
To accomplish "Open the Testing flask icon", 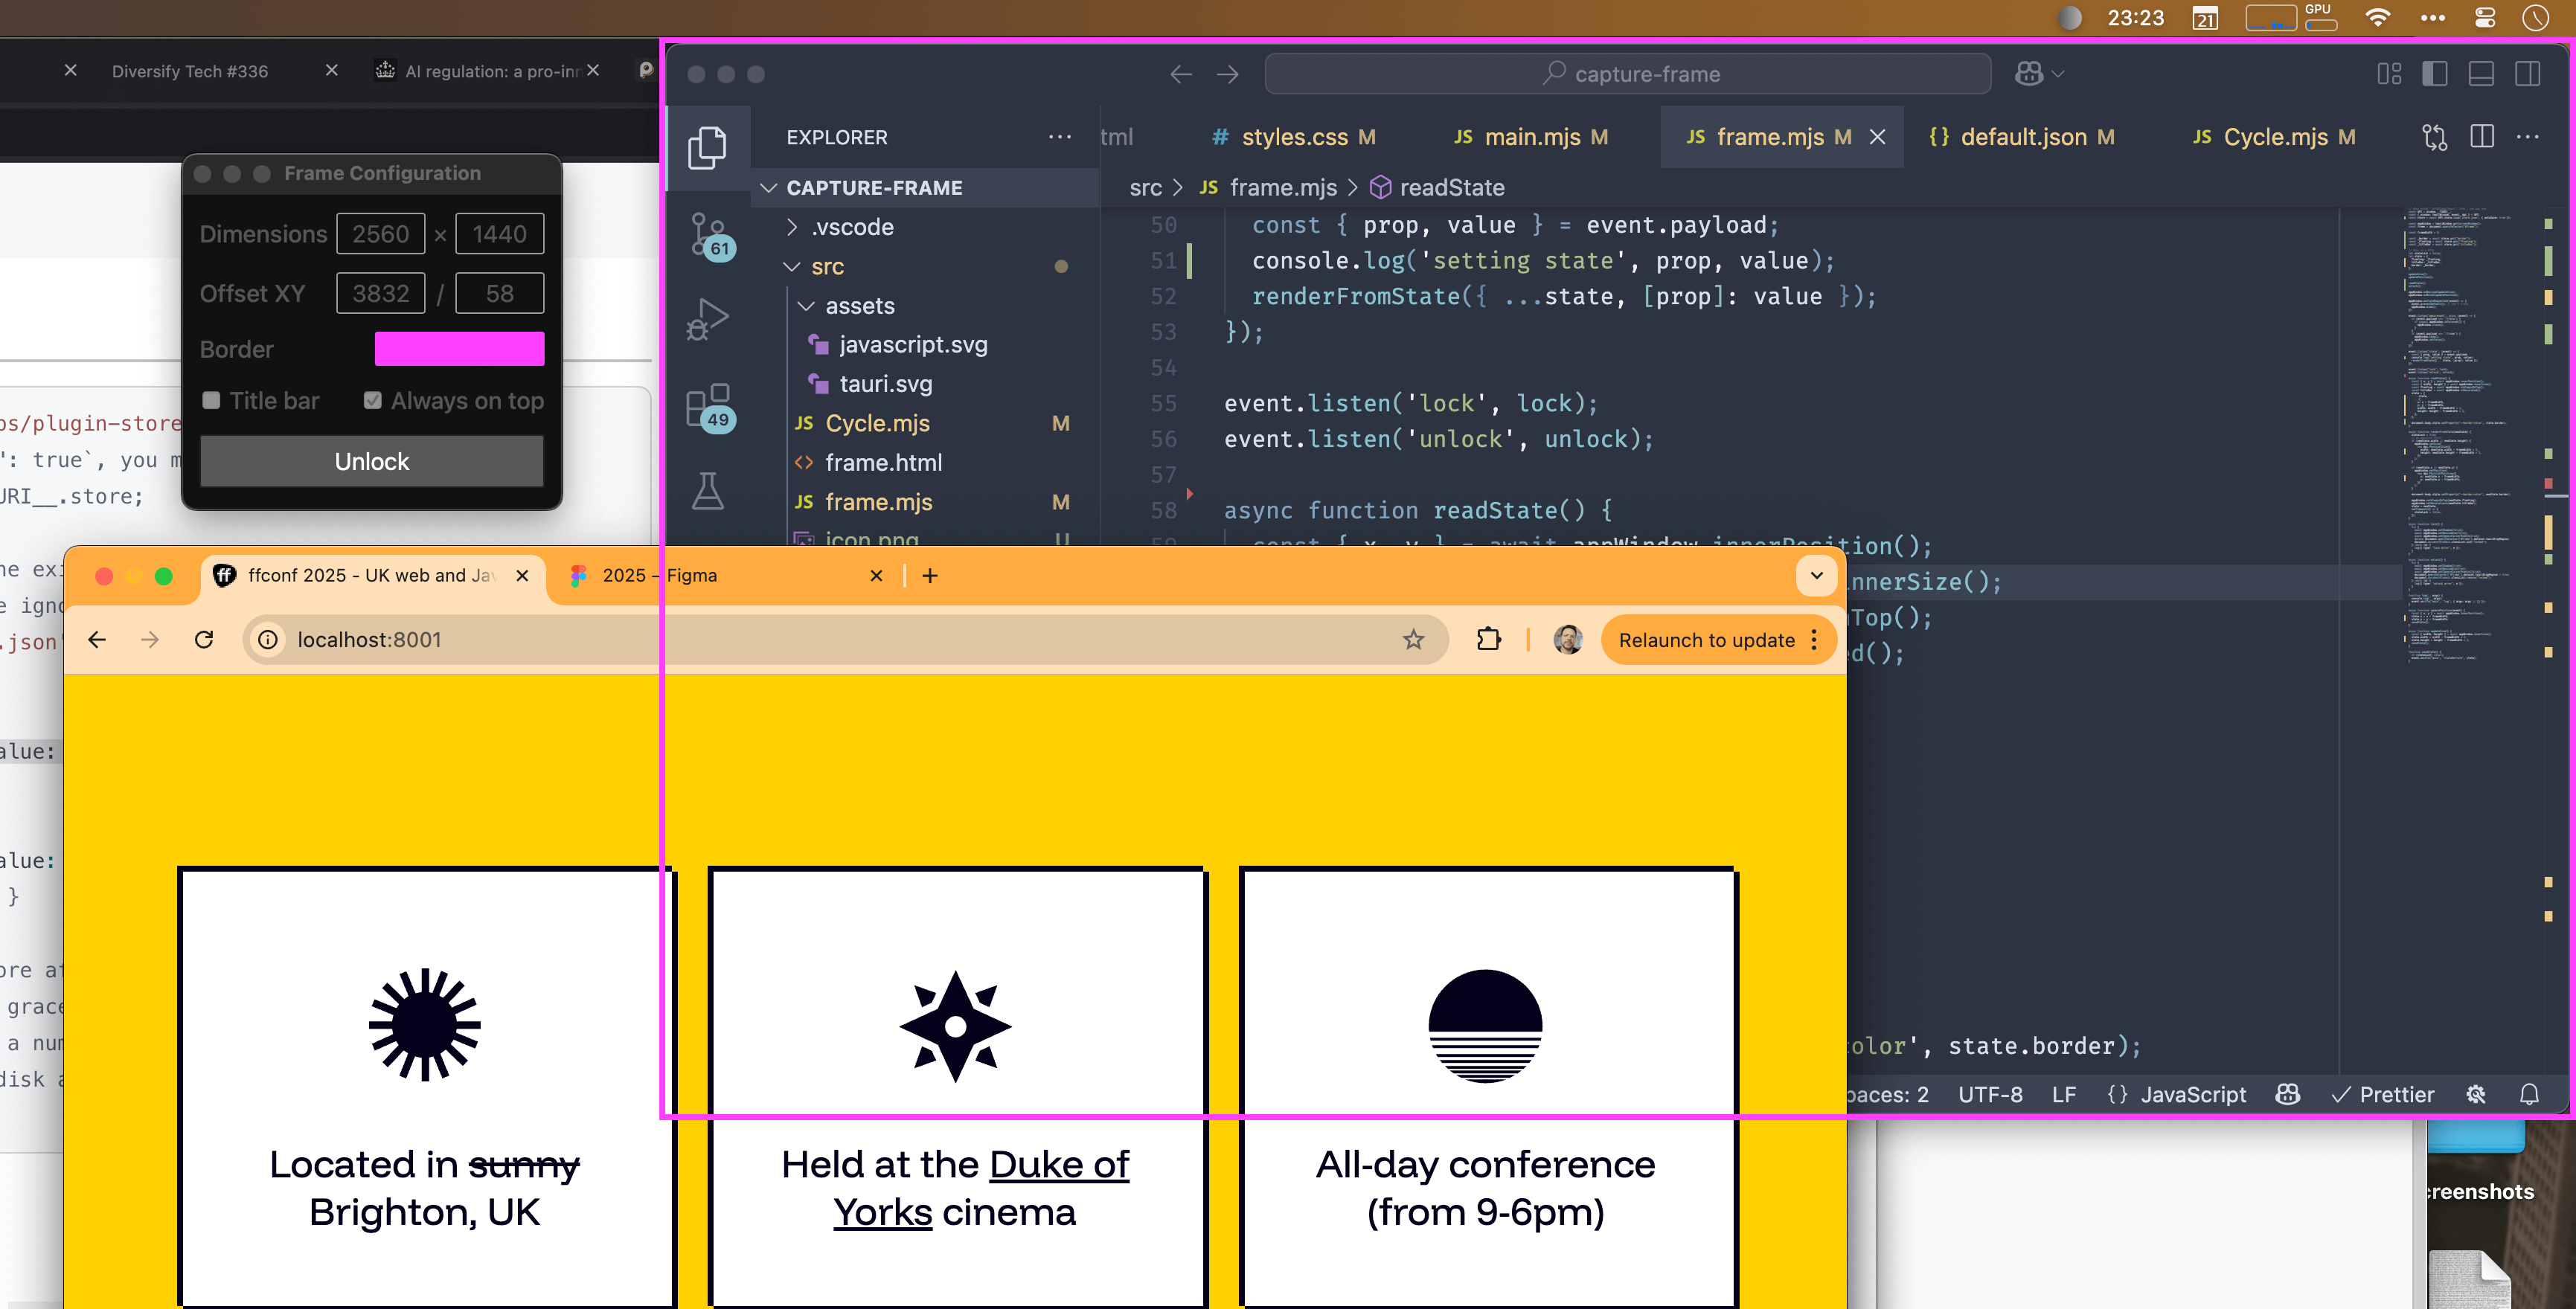I will point(708,491).
